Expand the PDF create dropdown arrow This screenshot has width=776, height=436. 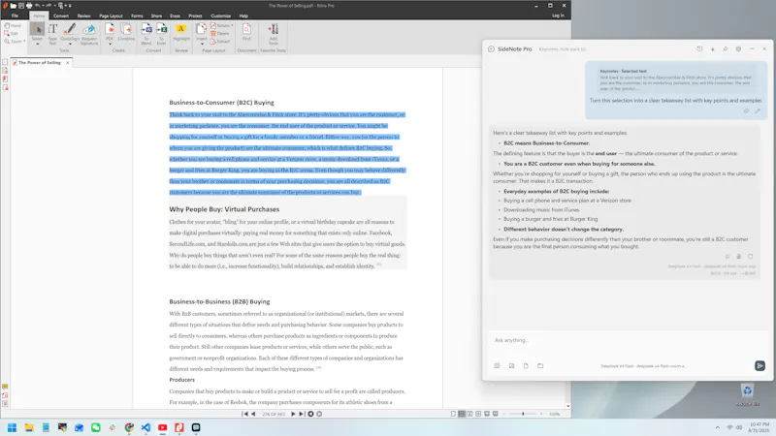click(x=110, y=44)
